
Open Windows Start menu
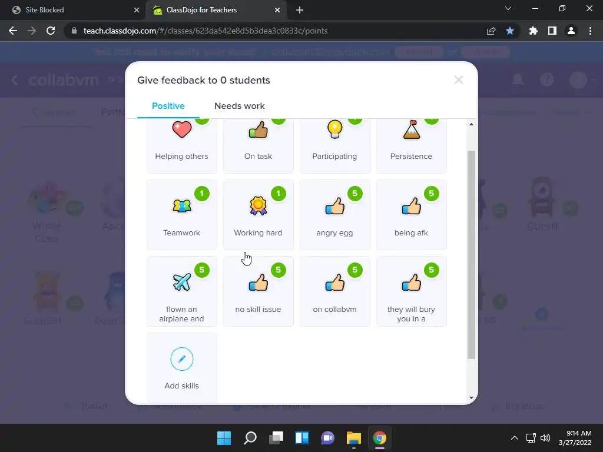coord(224,438)
